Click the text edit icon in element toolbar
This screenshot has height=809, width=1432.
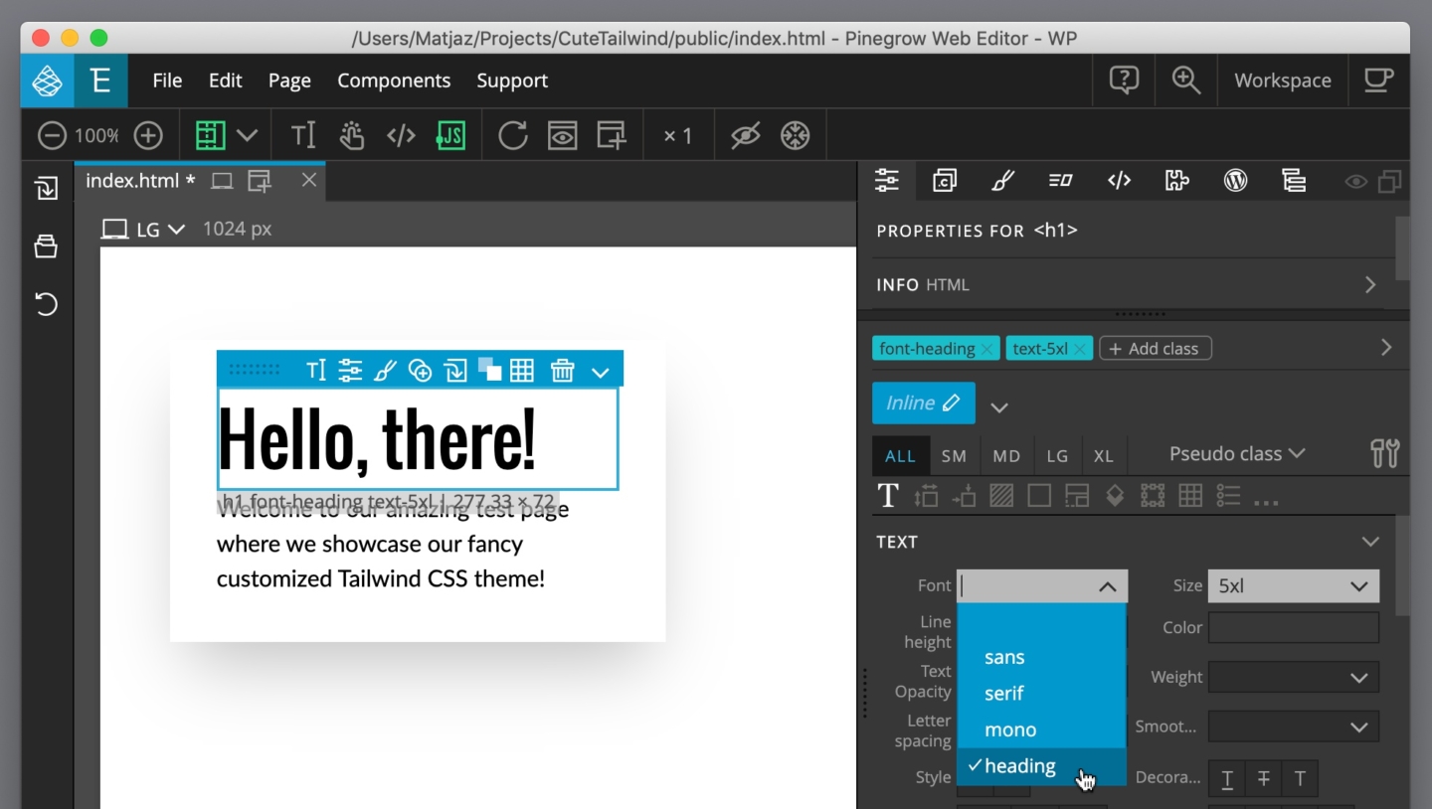[316, 371]
